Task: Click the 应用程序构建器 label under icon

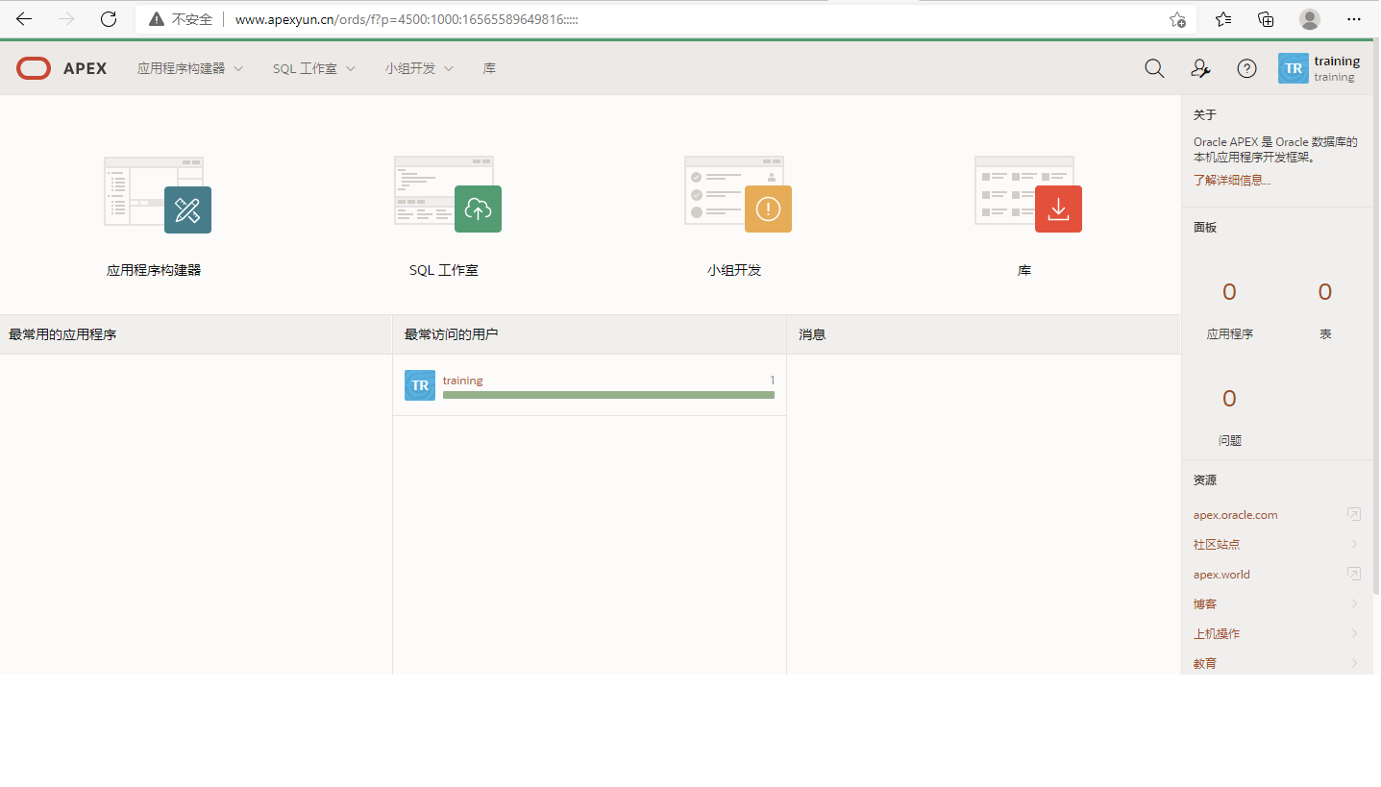Action: click(x=154, y=270)
